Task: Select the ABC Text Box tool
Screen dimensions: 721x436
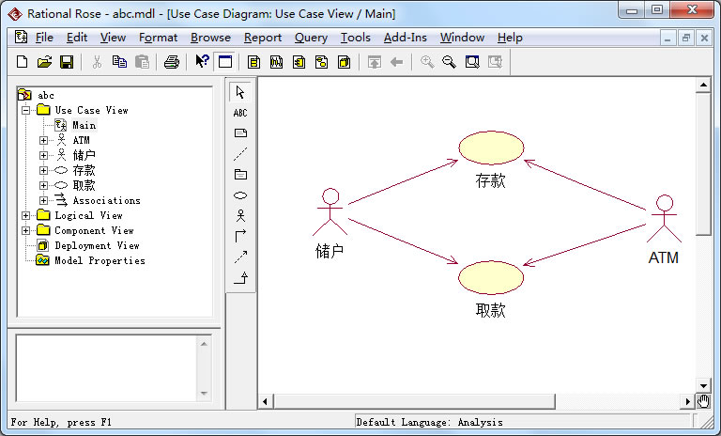Action: pos(240,113)
